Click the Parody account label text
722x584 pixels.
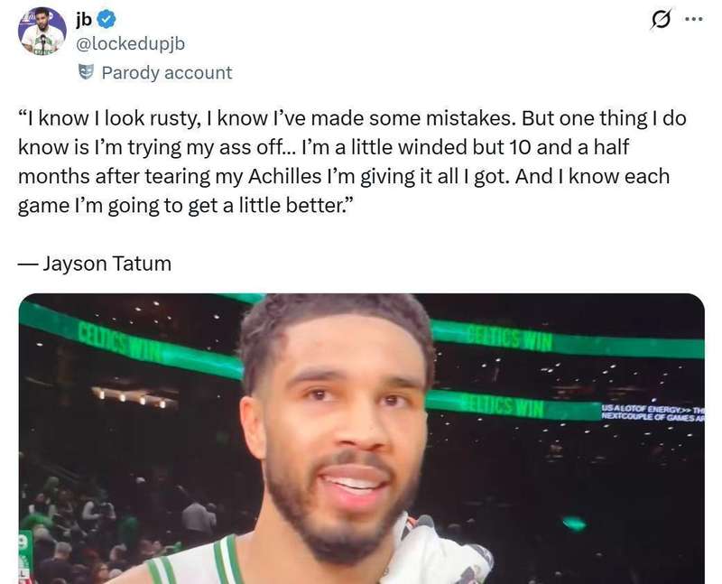[x=166, y=72]
